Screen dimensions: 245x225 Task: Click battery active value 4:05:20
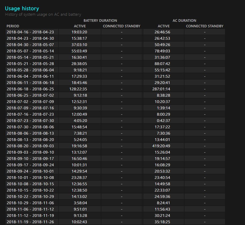(x=80, y=121)
